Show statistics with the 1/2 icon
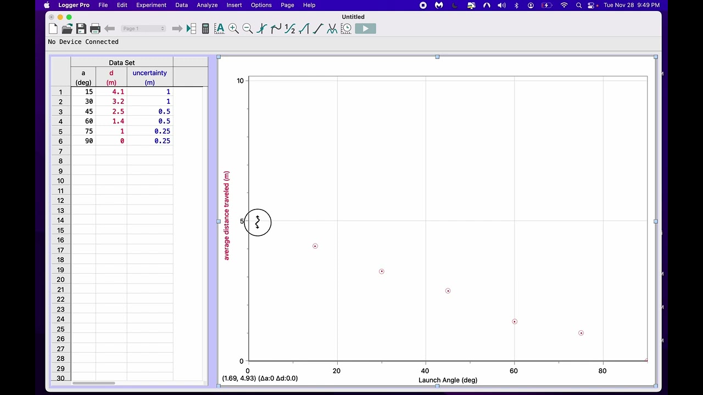The image size is (703, 395). coord(290,29)
